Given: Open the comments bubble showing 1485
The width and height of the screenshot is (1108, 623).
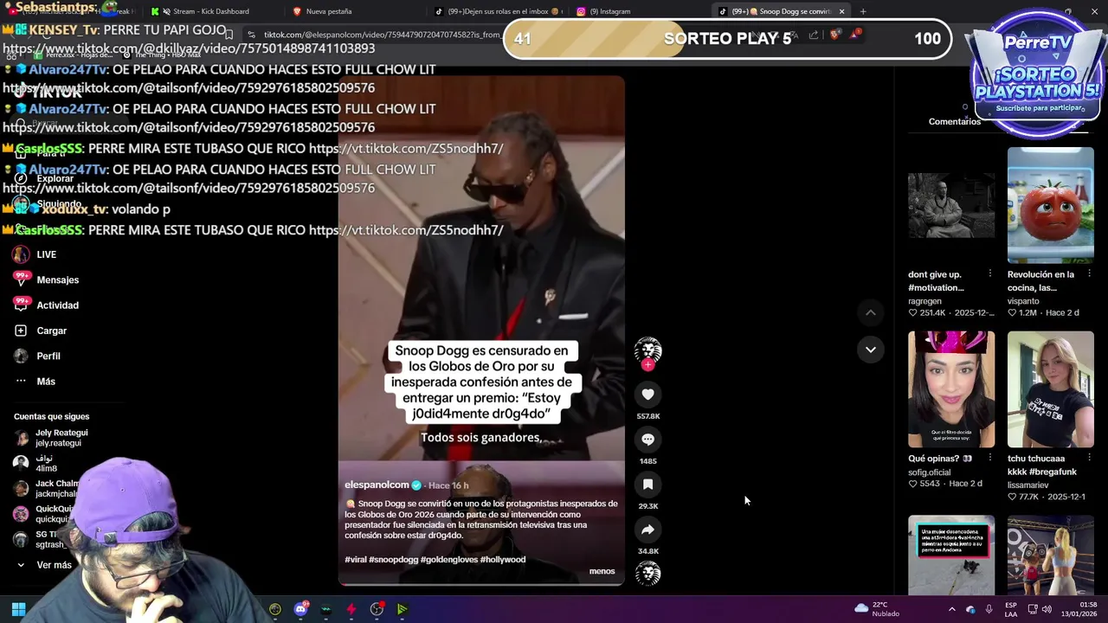Looking at the screenshot, I should pos(647,440).
